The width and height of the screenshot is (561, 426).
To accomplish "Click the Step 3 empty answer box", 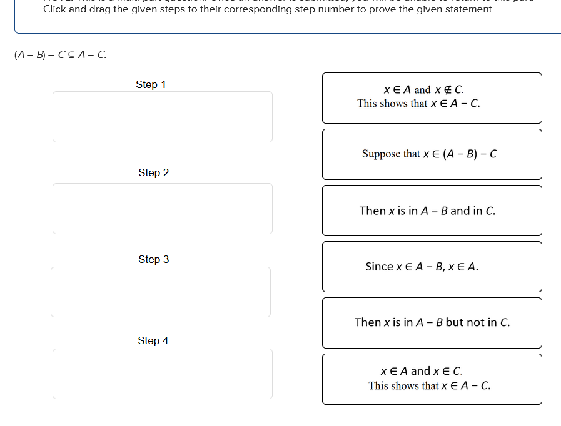I will (x=160, y=291).
